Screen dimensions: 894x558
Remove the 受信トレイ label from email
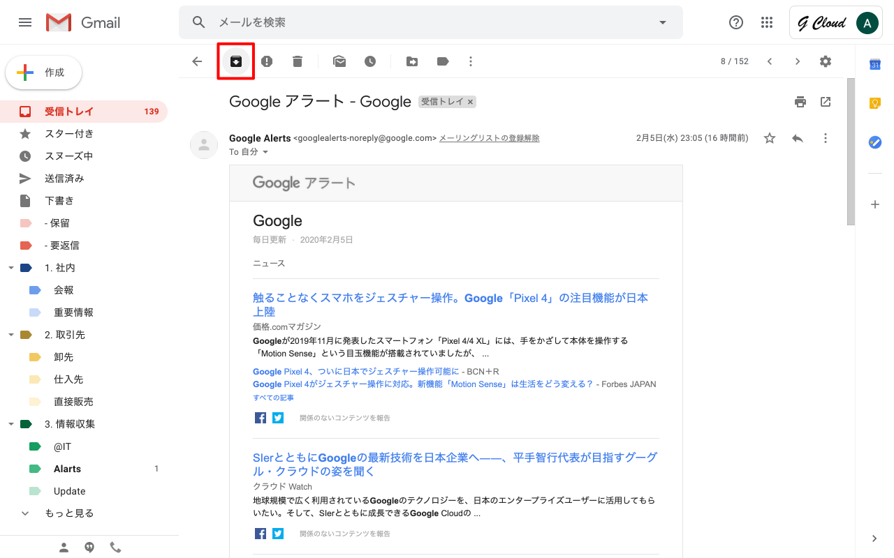tap(471, 102)
